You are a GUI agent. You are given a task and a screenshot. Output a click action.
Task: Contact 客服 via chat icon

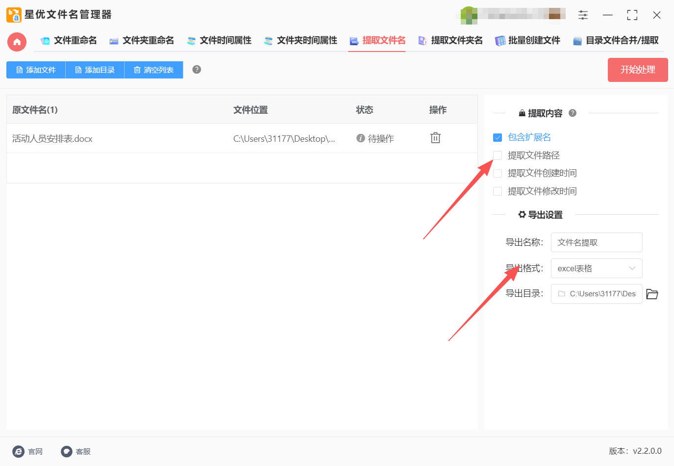pyautogui.click(x=67, y=451)
